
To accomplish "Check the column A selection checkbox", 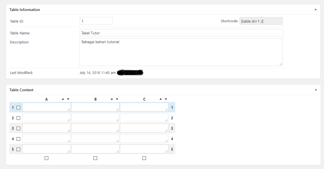I will coord(46,158).
